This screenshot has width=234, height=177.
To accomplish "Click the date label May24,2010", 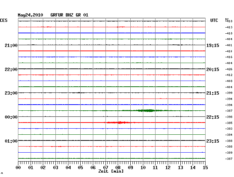I will coord(30,15).
